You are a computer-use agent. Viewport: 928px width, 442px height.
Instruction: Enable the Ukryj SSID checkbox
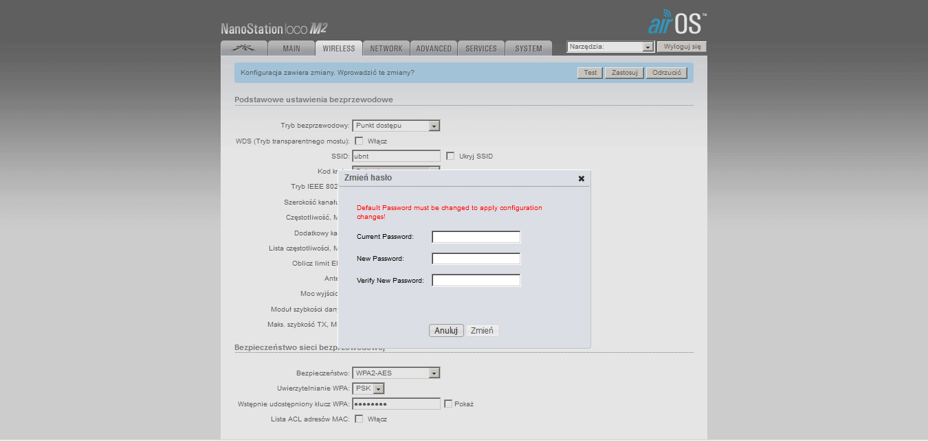[x=450, y=156]
